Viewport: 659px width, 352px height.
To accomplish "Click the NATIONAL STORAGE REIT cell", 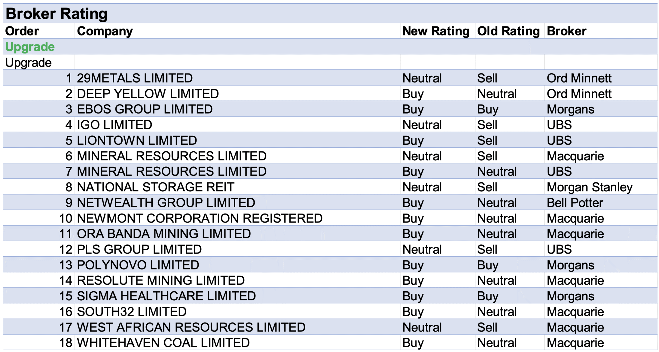I will coord(155,187).
